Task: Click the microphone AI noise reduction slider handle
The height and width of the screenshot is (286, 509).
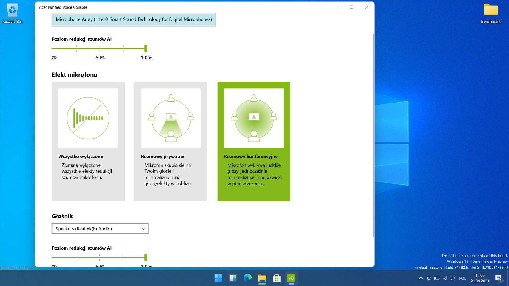Action: [146, 48]
